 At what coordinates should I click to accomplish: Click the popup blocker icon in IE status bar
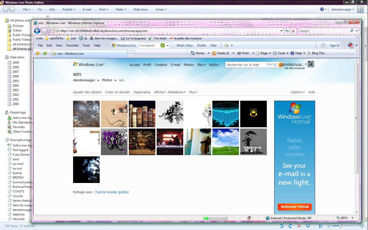(249, 218)
